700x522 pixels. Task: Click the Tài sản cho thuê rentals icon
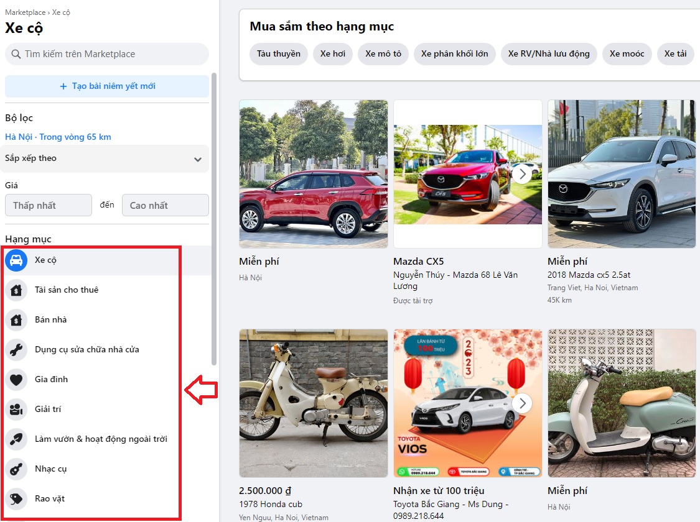pyautogui.click(x=17, y=290)
